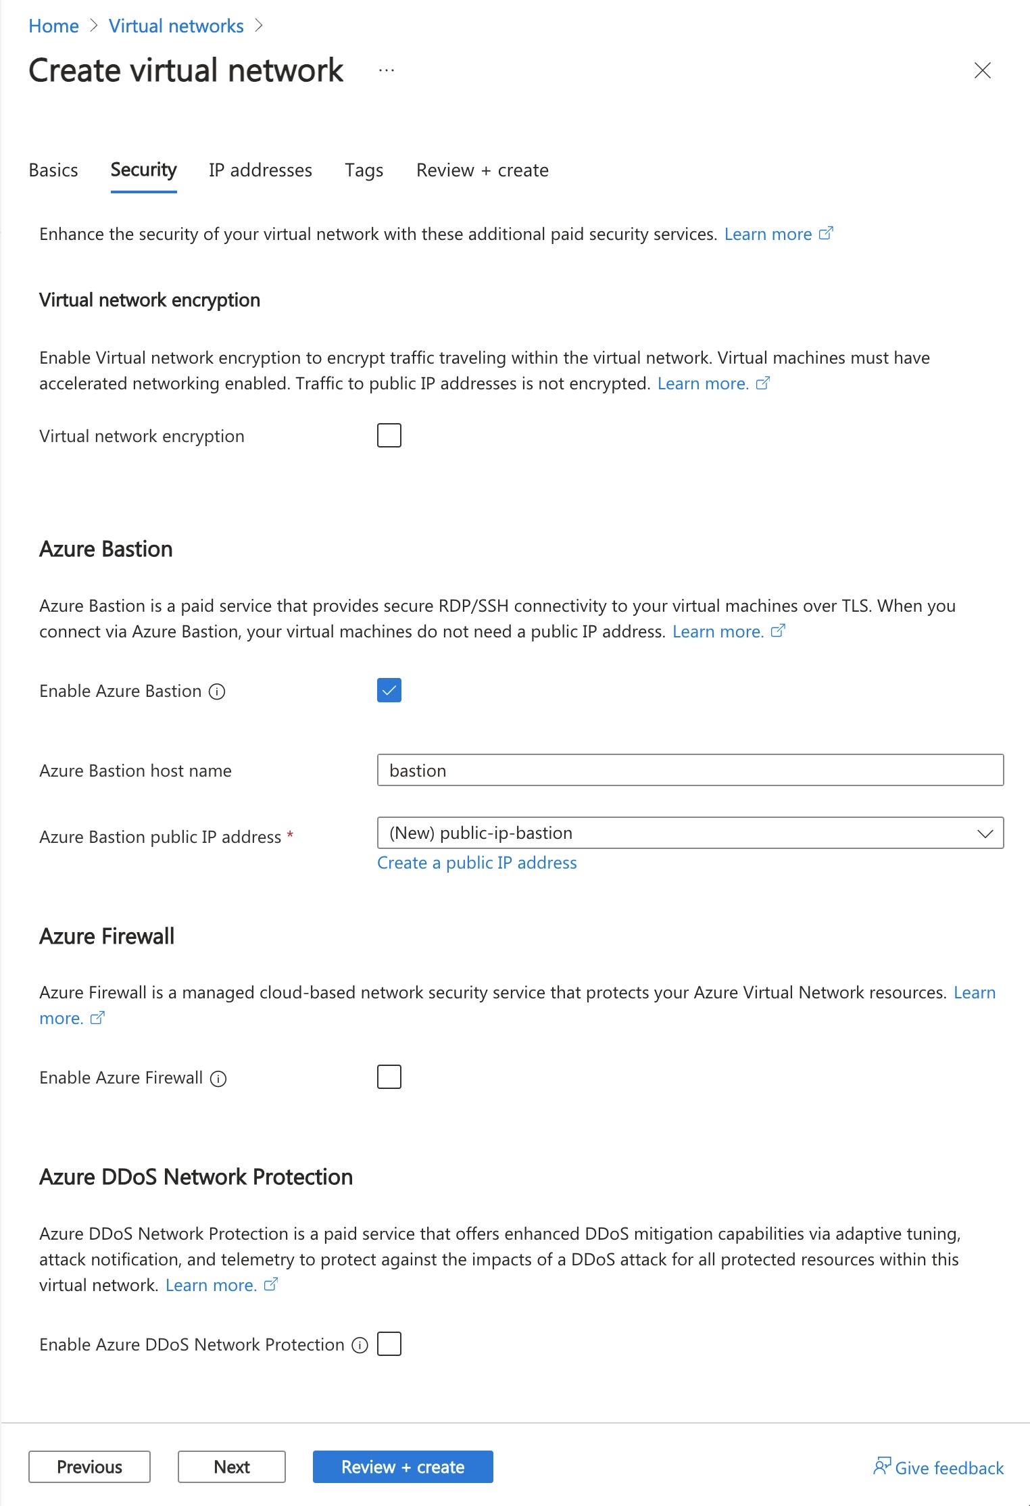Click the info icon beside Enable Azure Bastion
Image resolution: width=1030 pixels, height=1506 pixels.
click(x=218, y=690)
